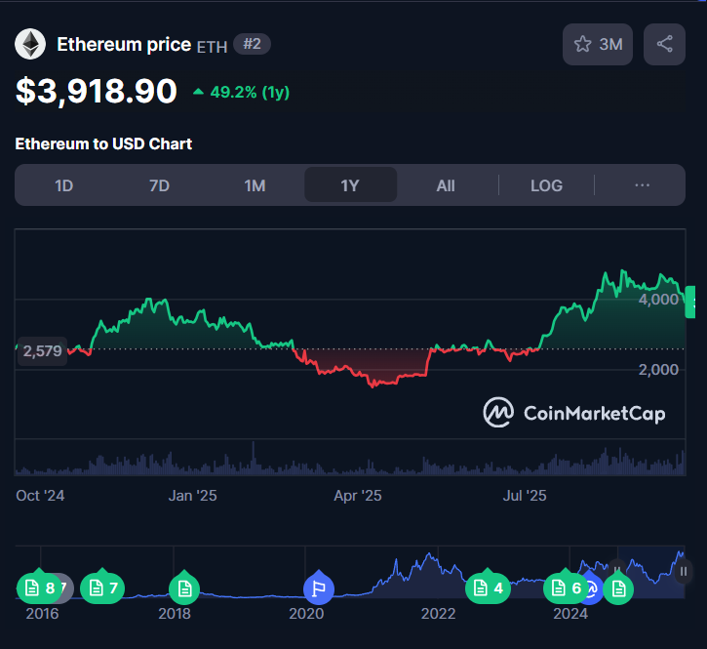This screenshot has height=649, width=707.
Task: Select the 1Y time range
Action: (x=350, y=185)
